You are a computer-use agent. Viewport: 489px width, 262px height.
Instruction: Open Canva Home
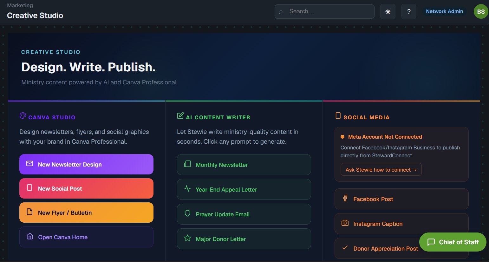pos(86,237)
